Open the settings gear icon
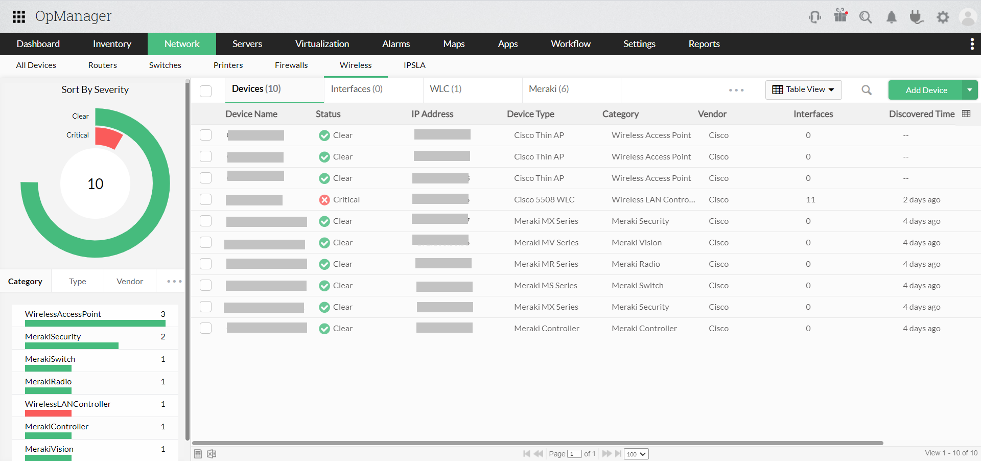Viewport: 981px width, 461px height. pos(943,17)
